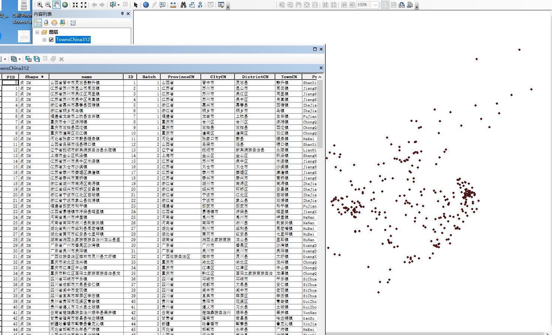Choose the Select Features tool

(113, 5)
